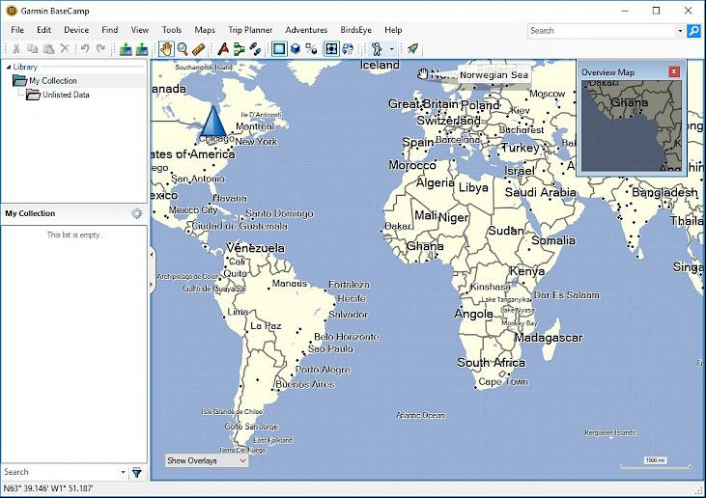Click the Buenos Aires label on map

tap(305, 385)
